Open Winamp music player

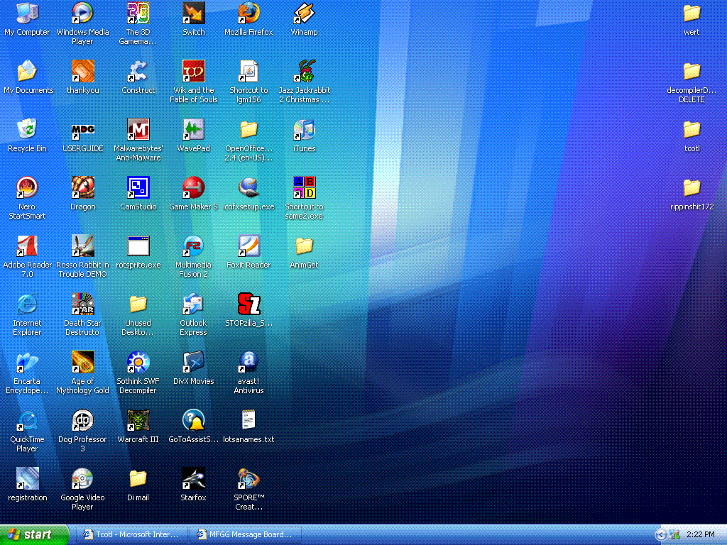(304, 16)
